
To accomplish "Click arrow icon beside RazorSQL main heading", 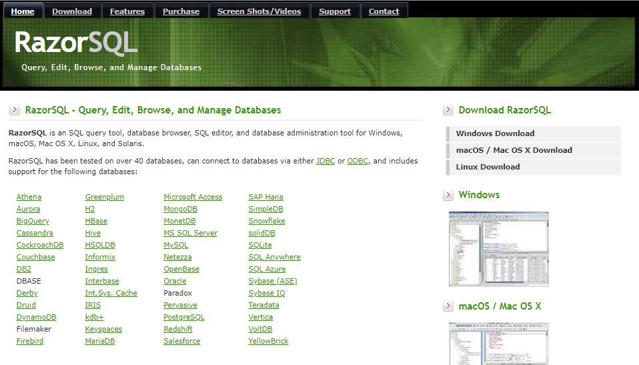I will click(14, 109).
